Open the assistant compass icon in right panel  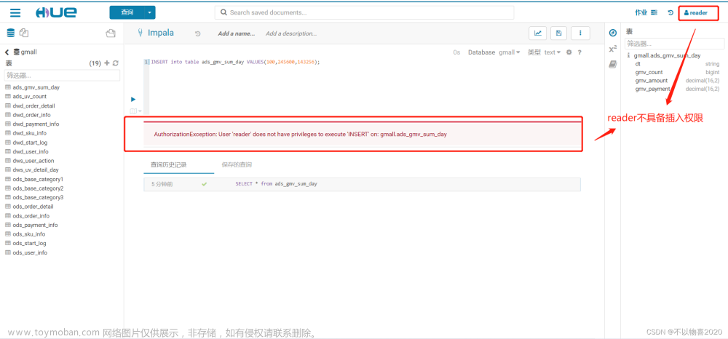[613, 33]
